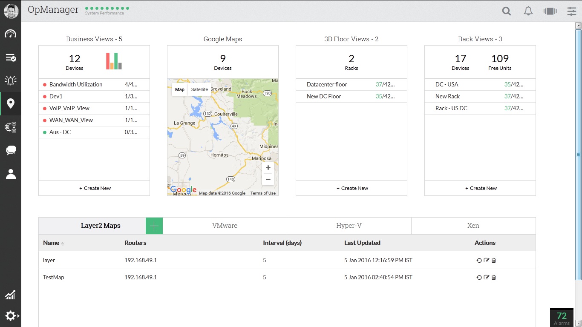582x327 pixels.
Task: Open the header settings sliders icon
Action: 571,11
